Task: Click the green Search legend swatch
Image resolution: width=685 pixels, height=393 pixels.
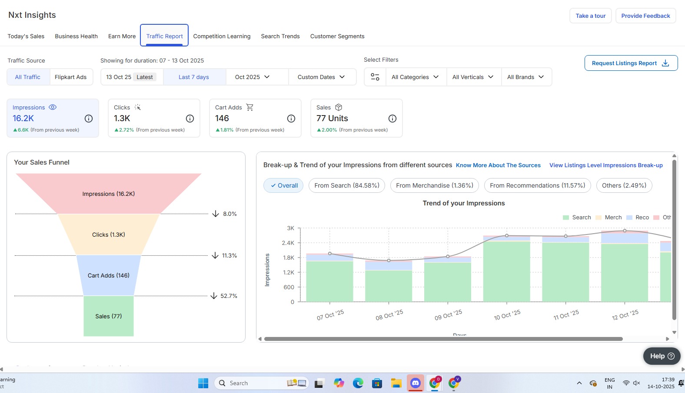Action: pyautogui.click(x=566, y=218)
